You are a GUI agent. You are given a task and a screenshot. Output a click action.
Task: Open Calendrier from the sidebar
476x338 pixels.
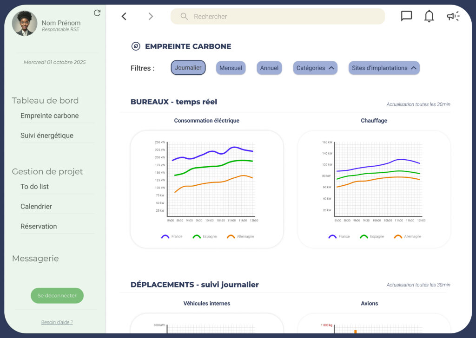coord(36,207)
